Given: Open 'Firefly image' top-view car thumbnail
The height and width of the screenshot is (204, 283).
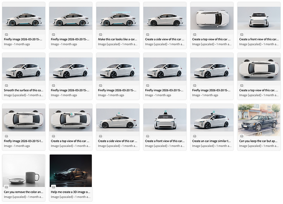Looking at the screenshot, I should point(24,120).
